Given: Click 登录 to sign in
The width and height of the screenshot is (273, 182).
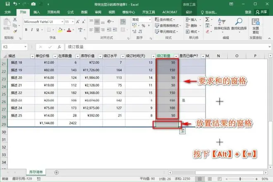Looking at the screenshot, I should click(248, 12).
